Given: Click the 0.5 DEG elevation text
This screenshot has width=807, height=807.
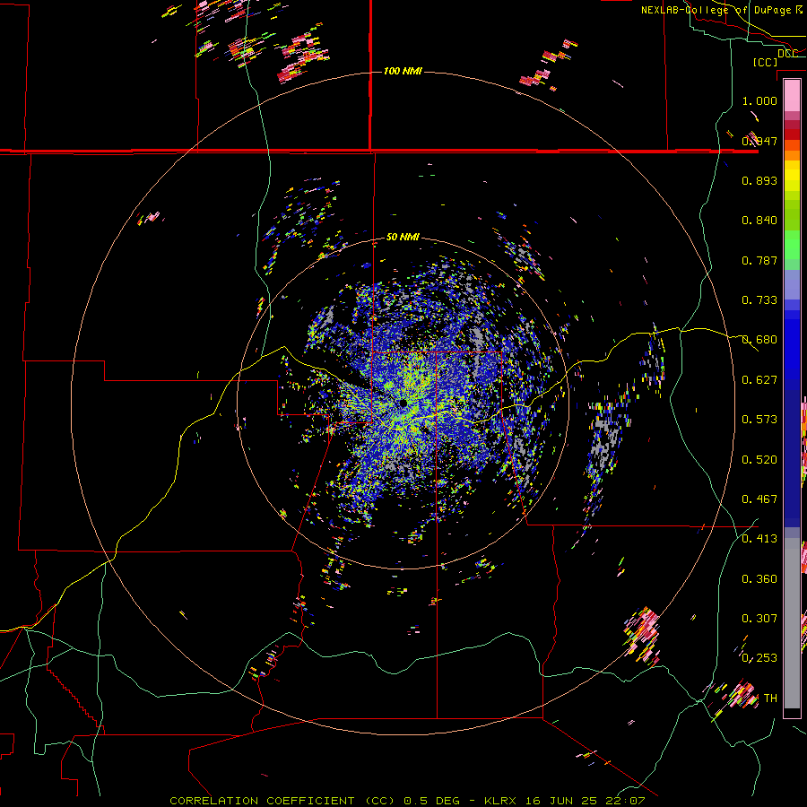Looking at the screenshot, I should click(x=432, y=801).
